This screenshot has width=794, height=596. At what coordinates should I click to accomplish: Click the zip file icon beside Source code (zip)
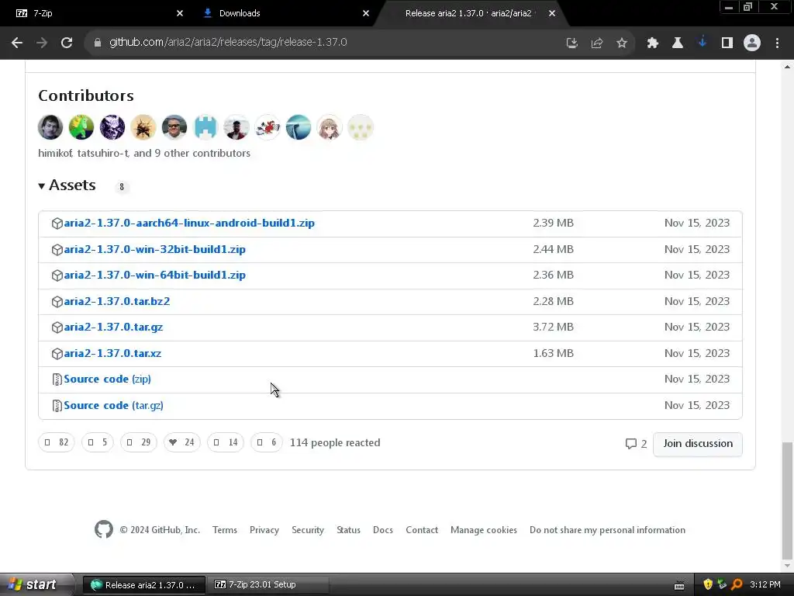coord(57,379)
